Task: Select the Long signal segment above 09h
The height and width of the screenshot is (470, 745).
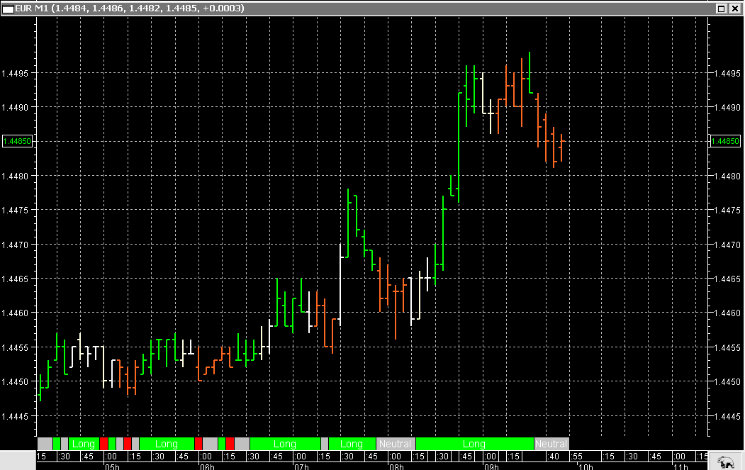Action: click(474, 444)
